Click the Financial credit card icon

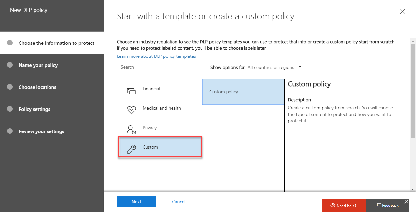pyautogui.click(x=131, y=91)
